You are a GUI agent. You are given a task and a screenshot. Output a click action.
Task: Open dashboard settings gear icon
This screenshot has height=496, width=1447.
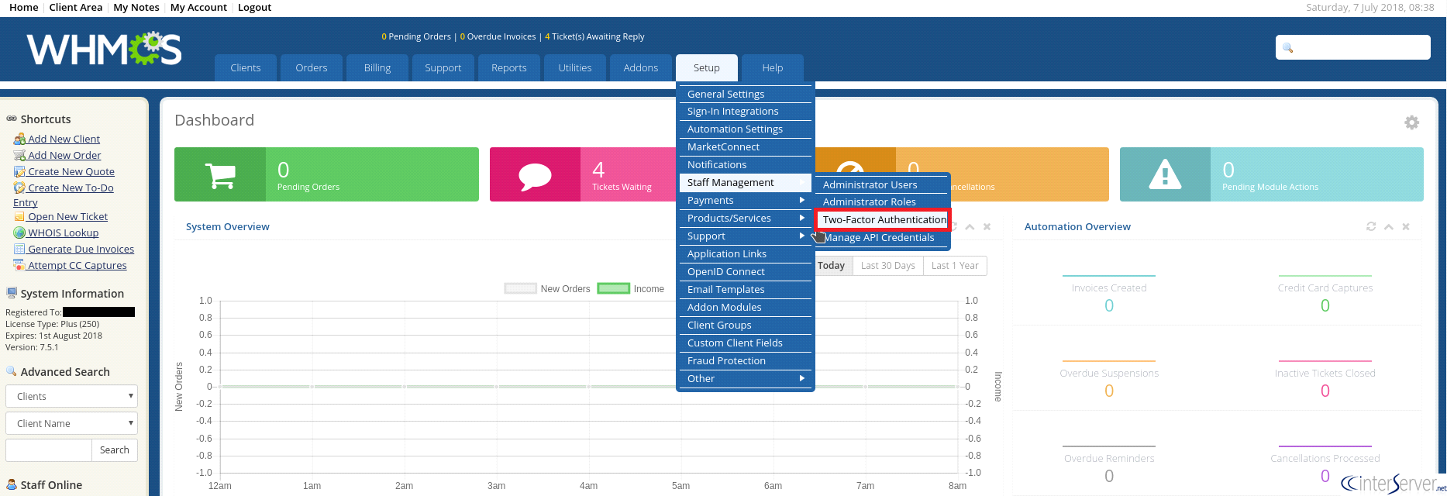tap(1412, 122)
